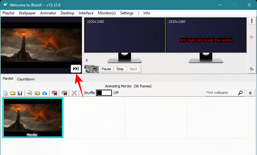This screenshot has width=257, height=155.
Task: Click the first delete icon left of separator
Action: coord(55,93)
